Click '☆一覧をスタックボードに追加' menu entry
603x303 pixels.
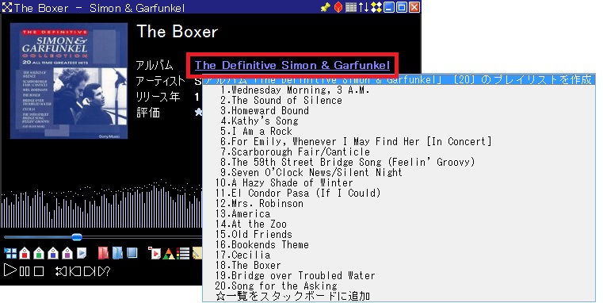(x=399, y=296)
